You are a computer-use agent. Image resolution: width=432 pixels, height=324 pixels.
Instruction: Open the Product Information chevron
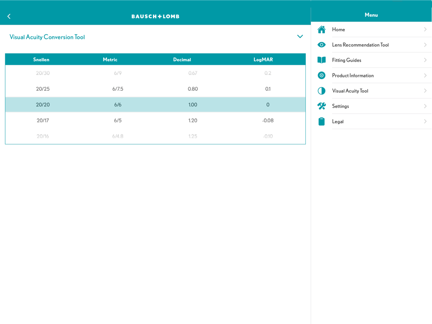[425, 75]
